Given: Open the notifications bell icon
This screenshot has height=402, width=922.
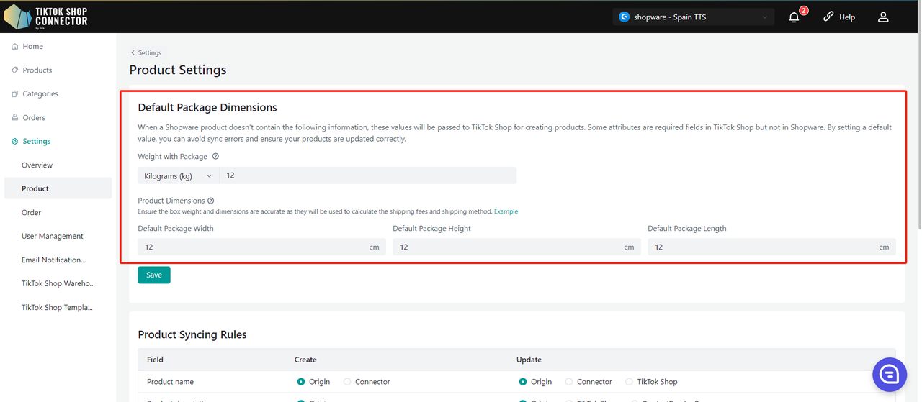Looking at the screenshot, I should point(794,17).
